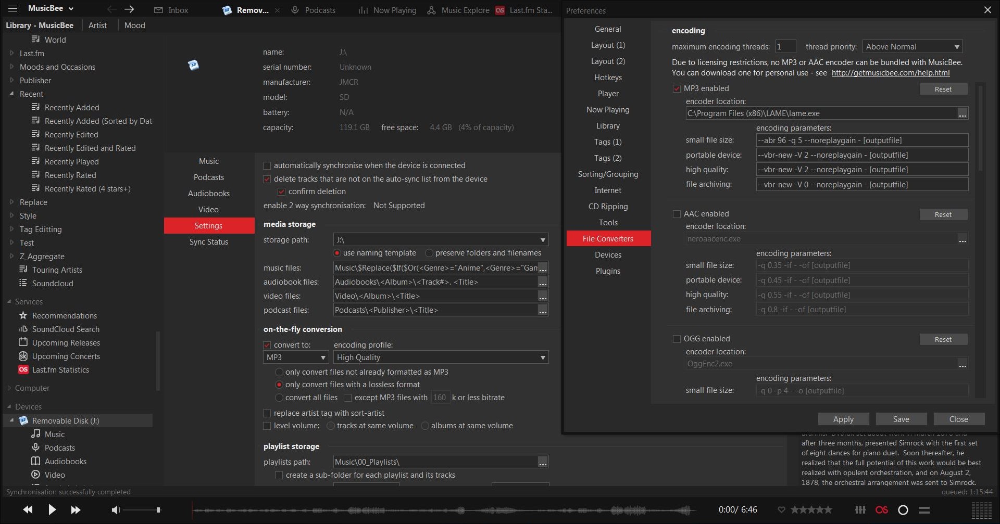Click the shuffle lines icon in player bar
Viewport: 1000px width, 524px height.
pos(924,510)
